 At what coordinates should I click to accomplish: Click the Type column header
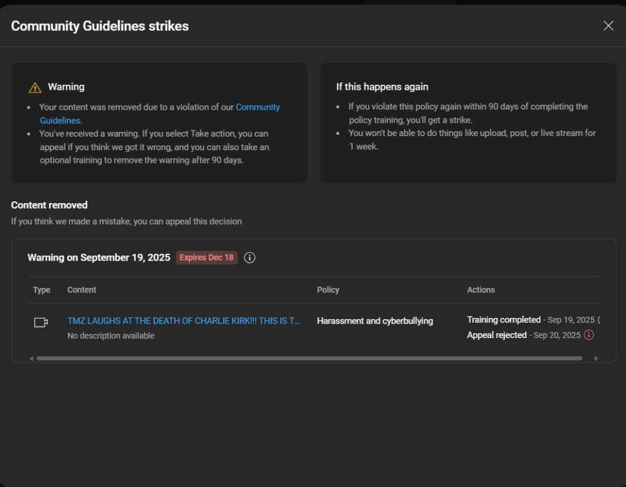42,290
